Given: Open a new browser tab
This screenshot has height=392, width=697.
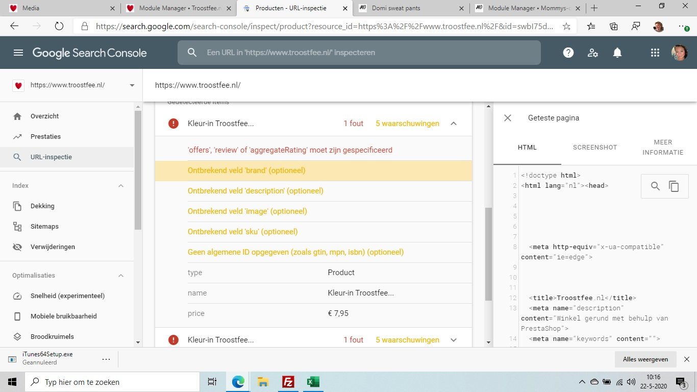Looking at the screenshot, I should click(594, 8).
